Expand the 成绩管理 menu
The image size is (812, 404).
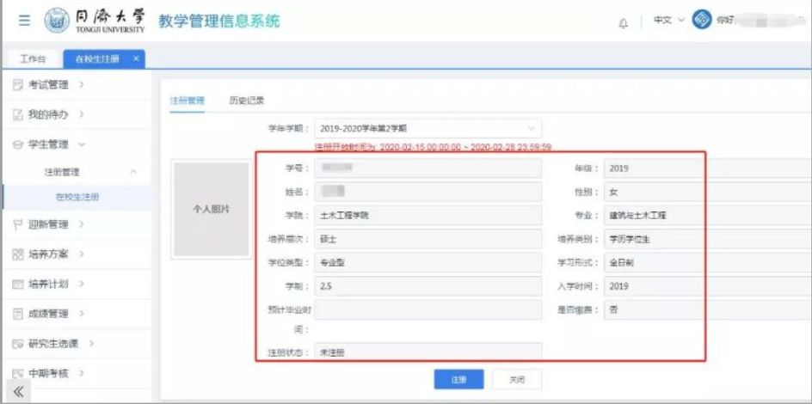tap(82, 314)
